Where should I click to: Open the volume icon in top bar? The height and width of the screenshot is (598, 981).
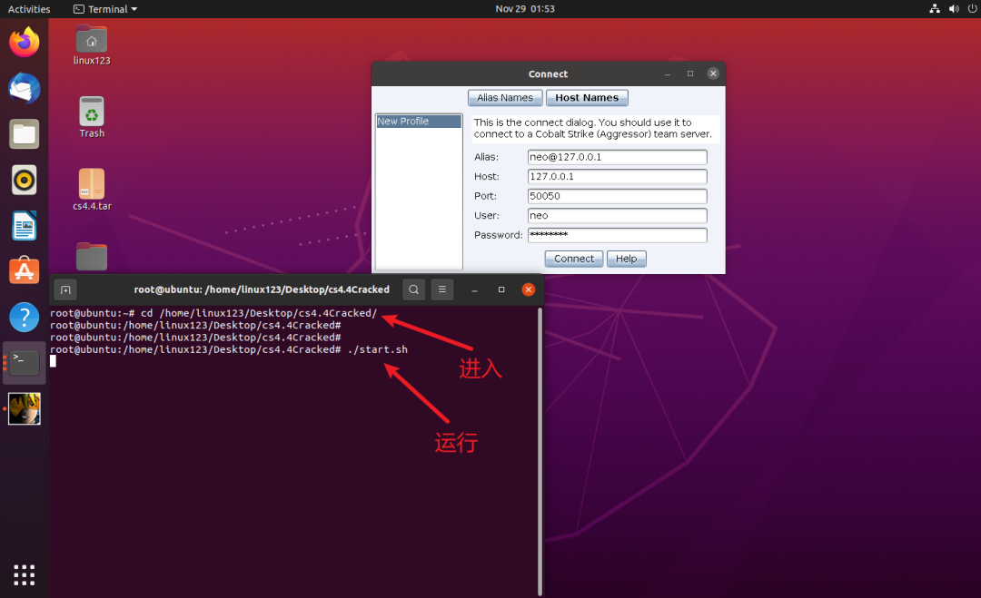(954, 9)
